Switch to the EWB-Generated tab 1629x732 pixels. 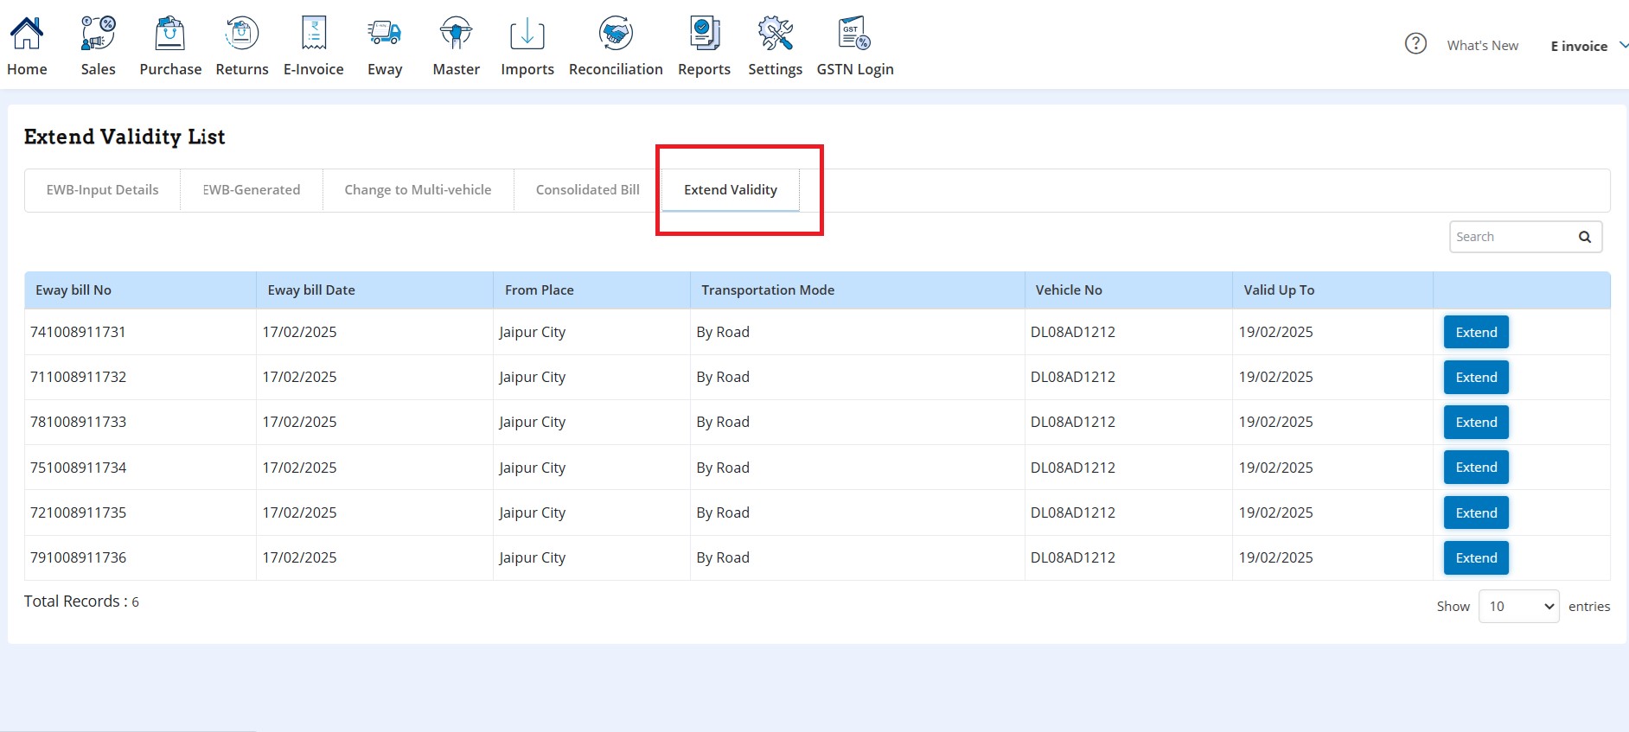coord(252,190)
